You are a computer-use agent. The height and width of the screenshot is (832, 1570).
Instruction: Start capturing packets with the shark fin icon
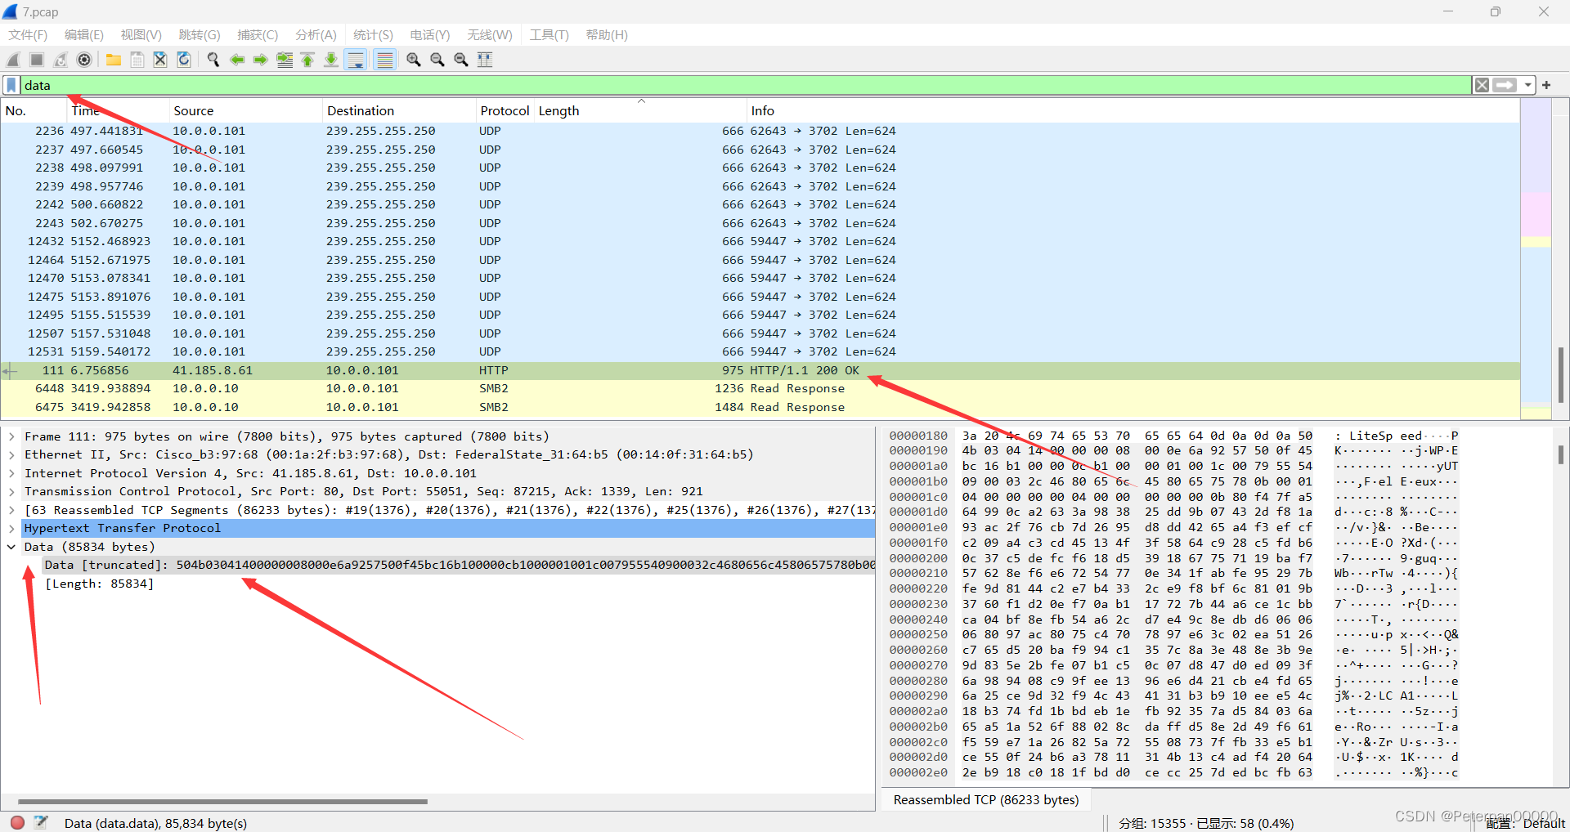[x=13, y=60]
